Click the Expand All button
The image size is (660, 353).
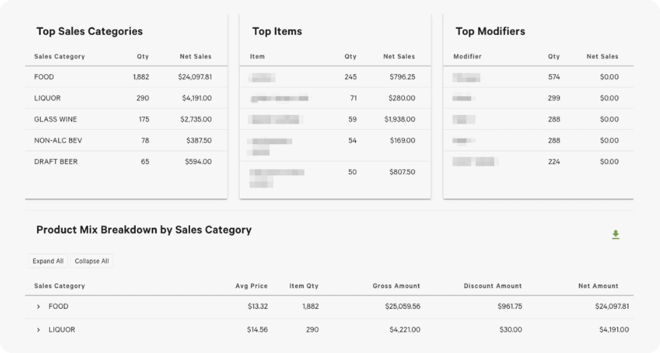click(x=48, y=261)
